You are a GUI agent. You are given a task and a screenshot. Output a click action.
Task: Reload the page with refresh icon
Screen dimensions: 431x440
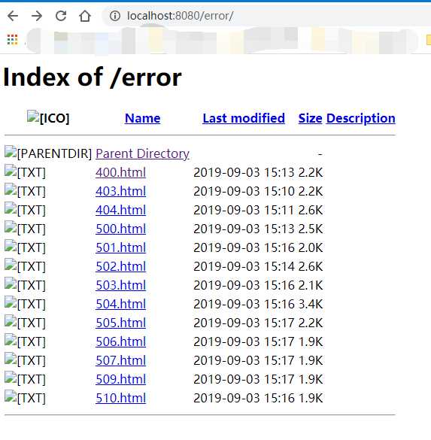click(x=61, y=16)
